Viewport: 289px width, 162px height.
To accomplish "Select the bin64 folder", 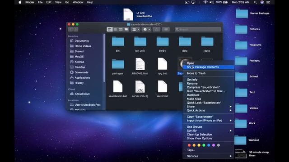I will click(163, 44).
